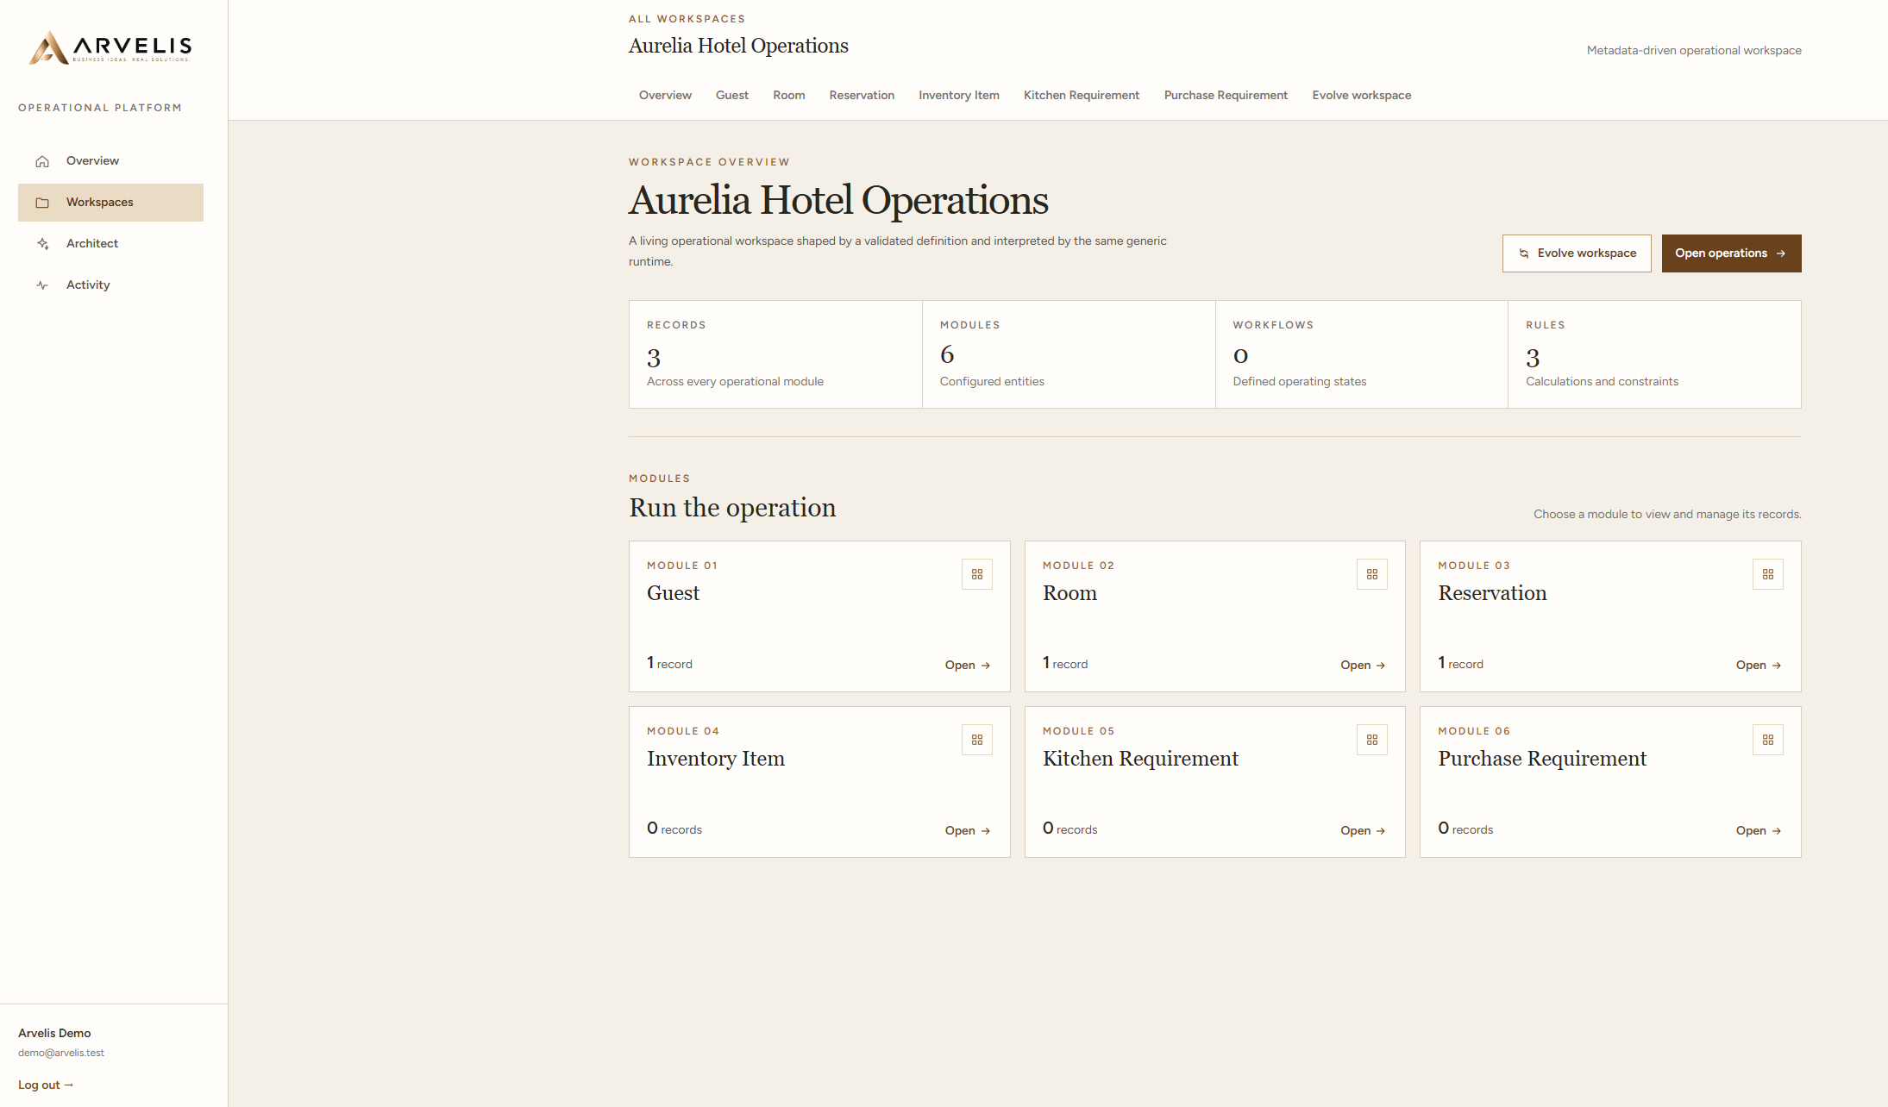Image resolution: width=1888 pixels, height=1107 pixels.
Task: Click the grid icon on Kitchen Requirement card
Action: pyautogui.click(x=1372, y=740)
